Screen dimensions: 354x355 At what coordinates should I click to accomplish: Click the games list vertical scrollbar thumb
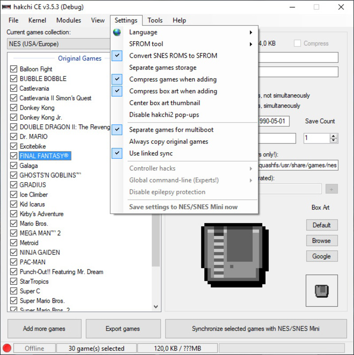click(x=156, y=241)
